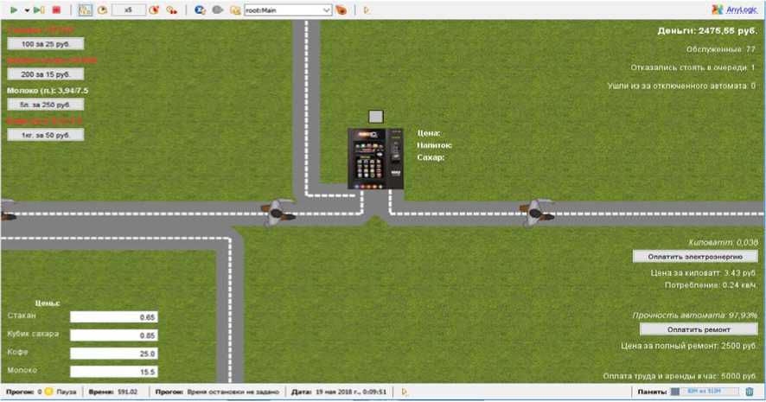The width and height of the screenshot is (766, 402).
Task: Click the Цена: label beside machine
Action: coord(429,133)
